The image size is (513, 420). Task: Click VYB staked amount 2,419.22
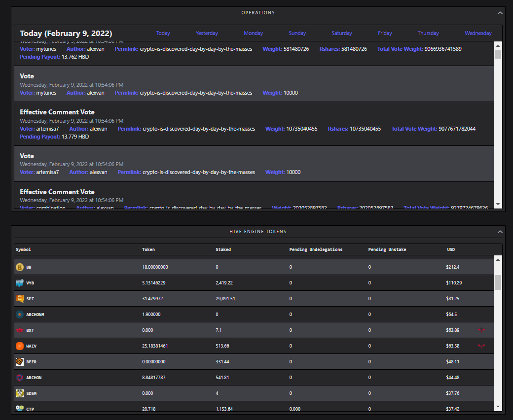[x=224, y=283]
